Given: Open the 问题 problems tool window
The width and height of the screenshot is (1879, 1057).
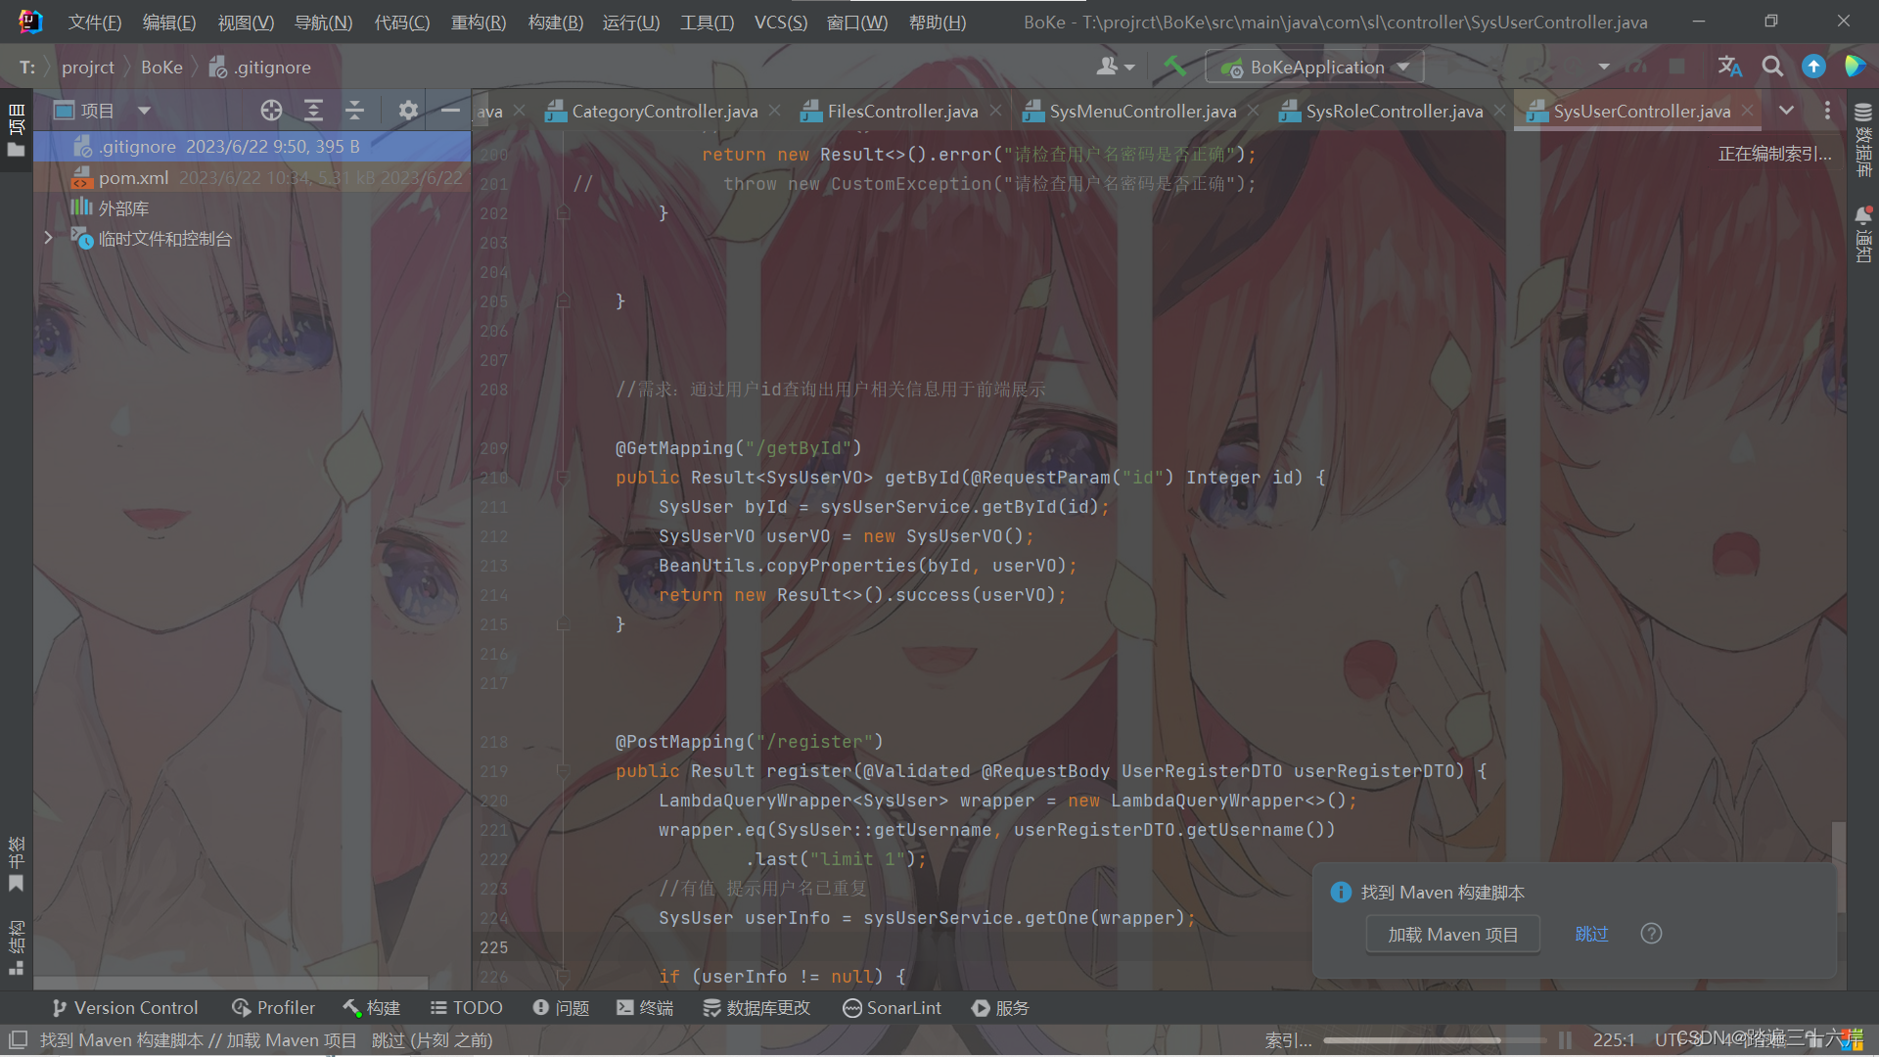Looking at the screenshot, I should (561, 1008).
